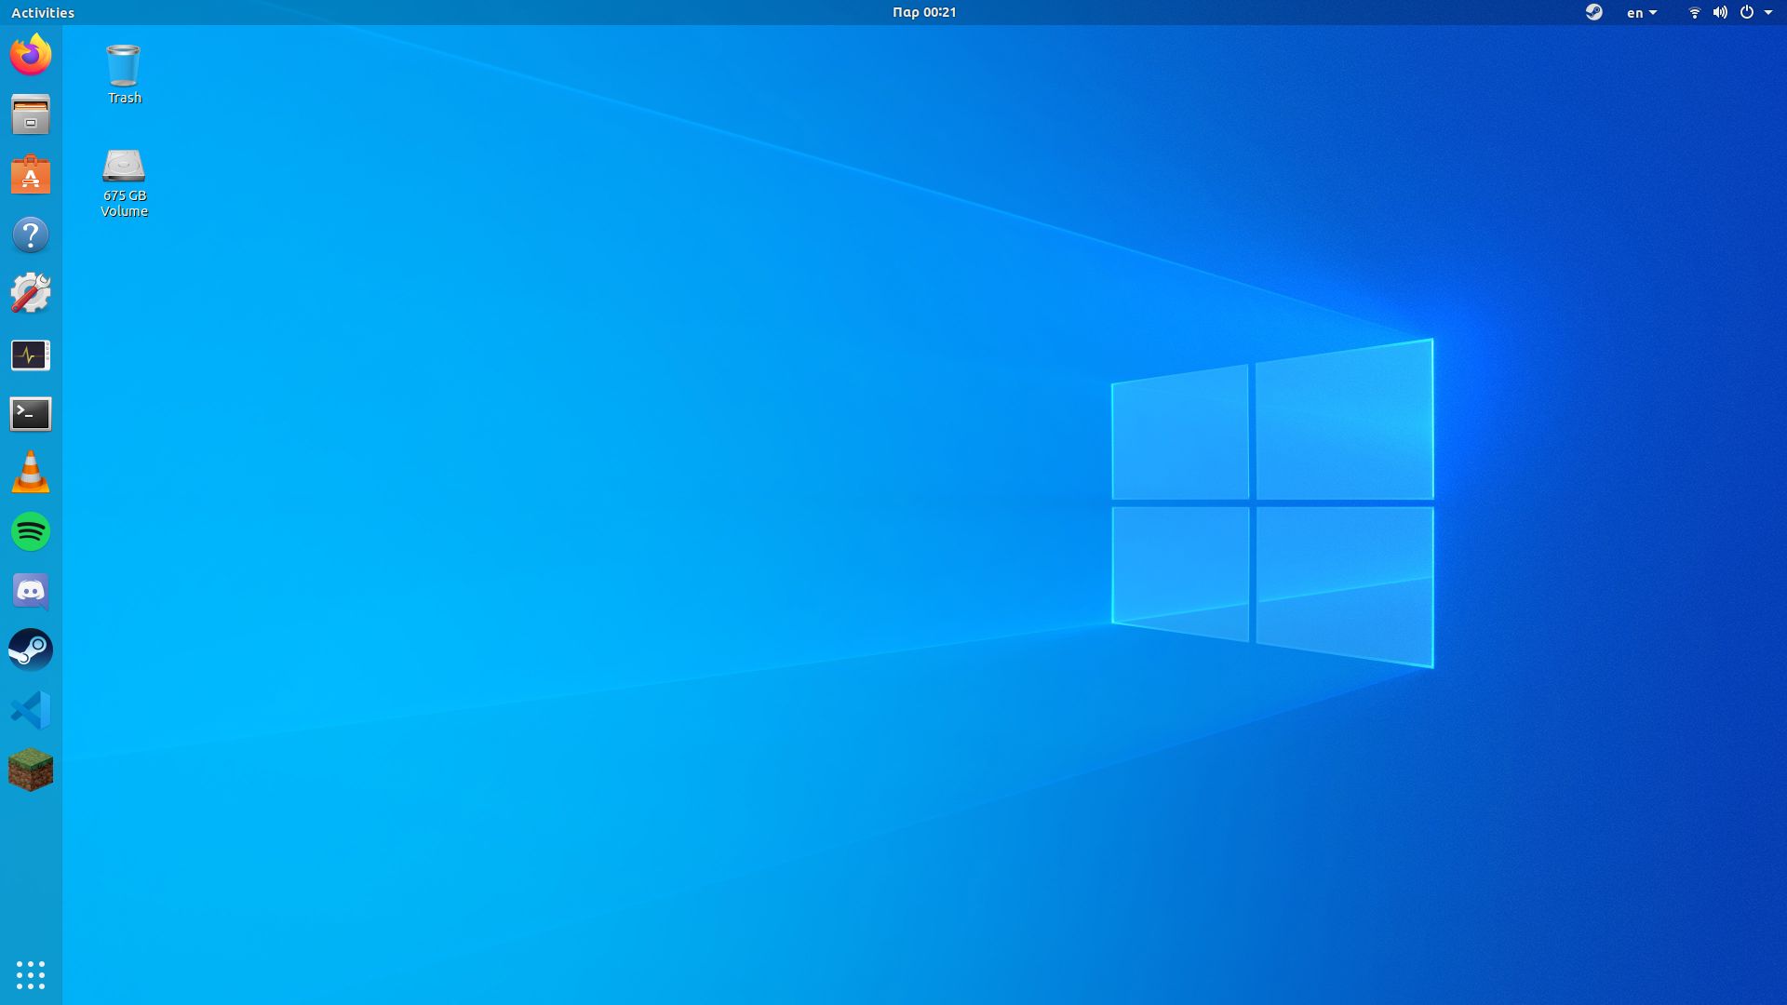This screenshot has height=1005, width=1787.
Task: Expand the en keyboard layout dropdown
Action: click(1642, 12)
